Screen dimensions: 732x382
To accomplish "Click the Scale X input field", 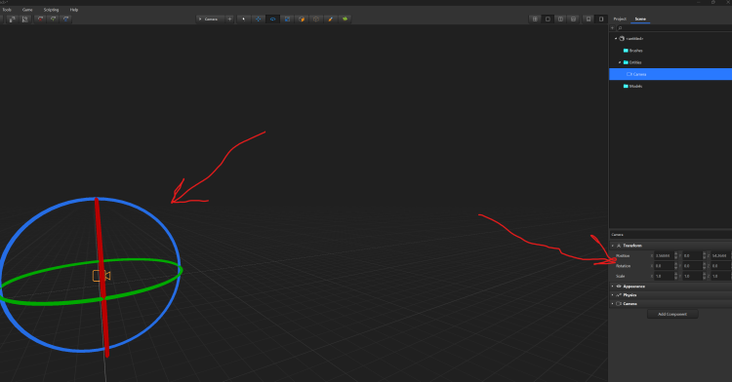I will coord(664,276).
